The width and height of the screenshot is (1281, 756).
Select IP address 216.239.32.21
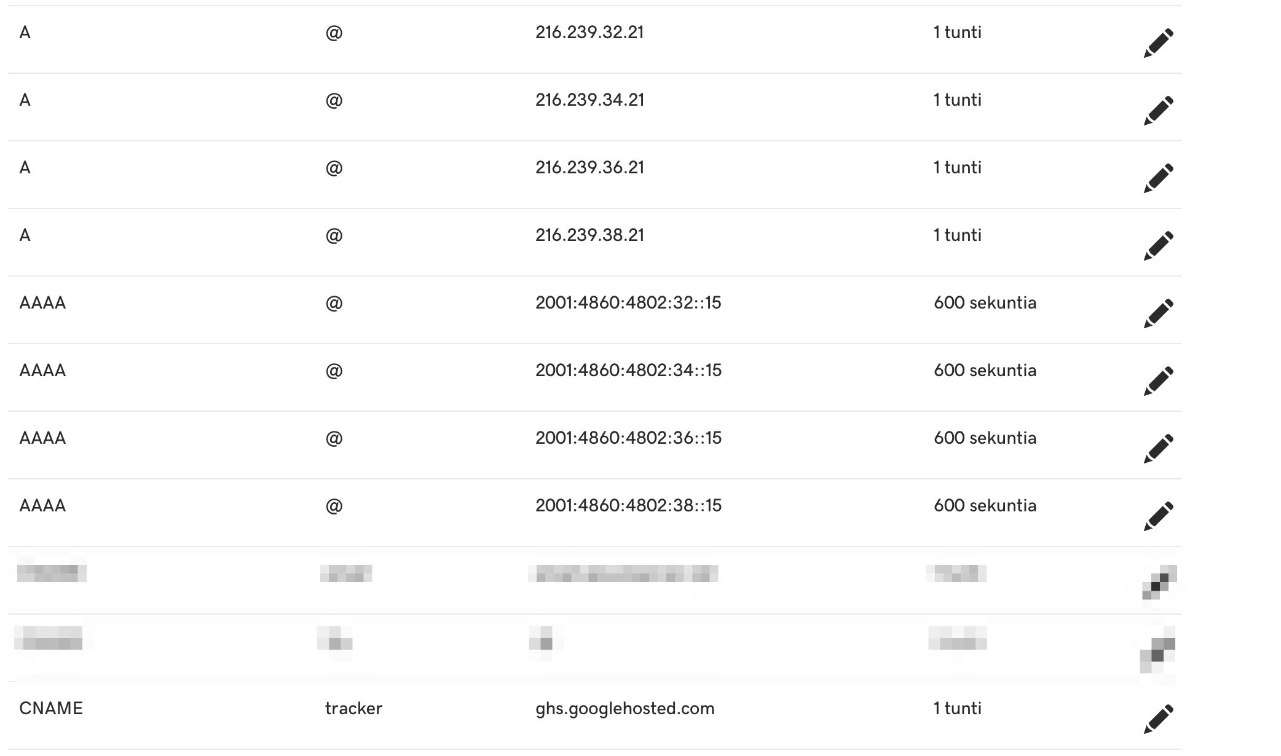pyautogui.click(x=589, y=32)
